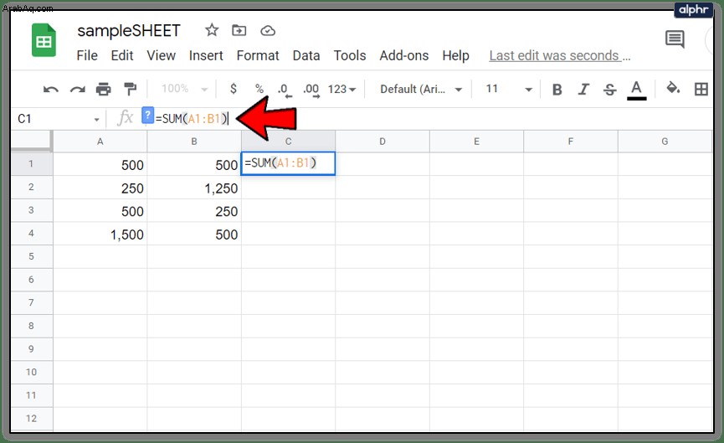
Task: Select the paint format roller
Action: click(131, 89)
